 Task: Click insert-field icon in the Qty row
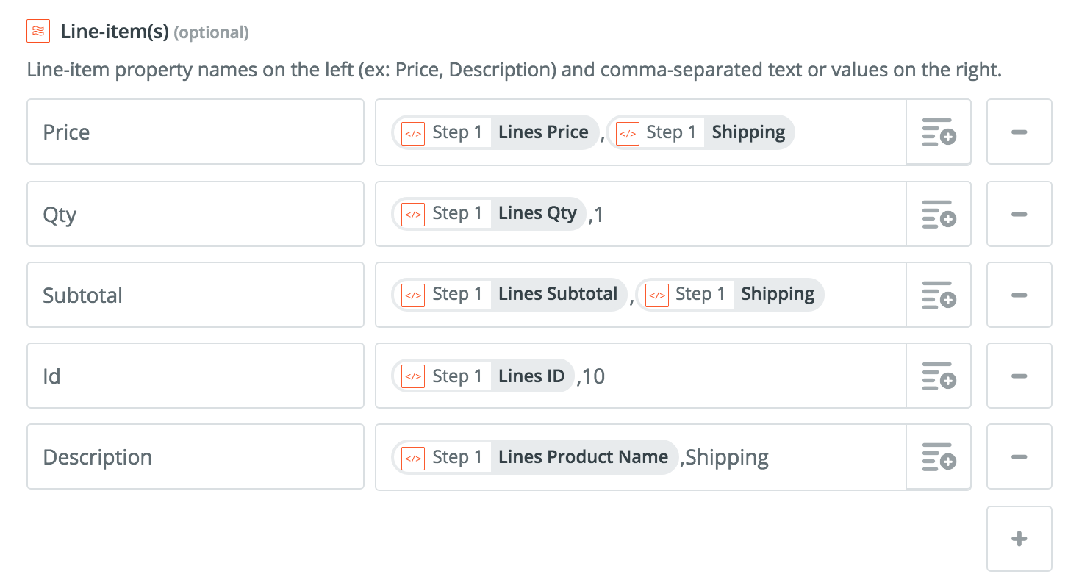[939, 214]
